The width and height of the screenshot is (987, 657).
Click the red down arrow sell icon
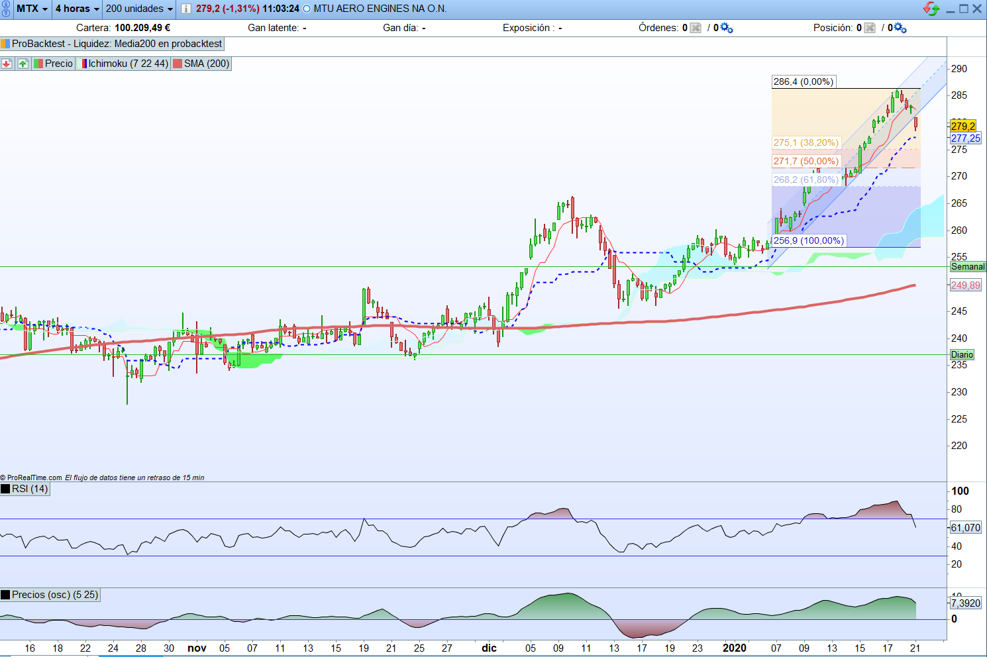[x=7, y=64]
